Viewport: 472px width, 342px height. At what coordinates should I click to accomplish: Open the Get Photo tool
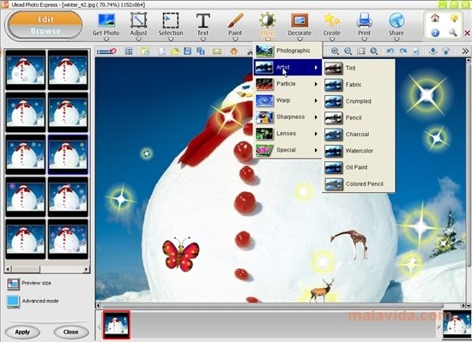click(x=106, y=25)
